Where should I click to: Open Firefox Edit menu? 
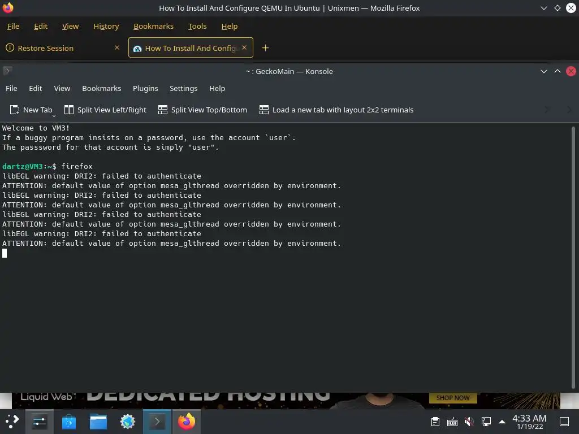(41, 26)
